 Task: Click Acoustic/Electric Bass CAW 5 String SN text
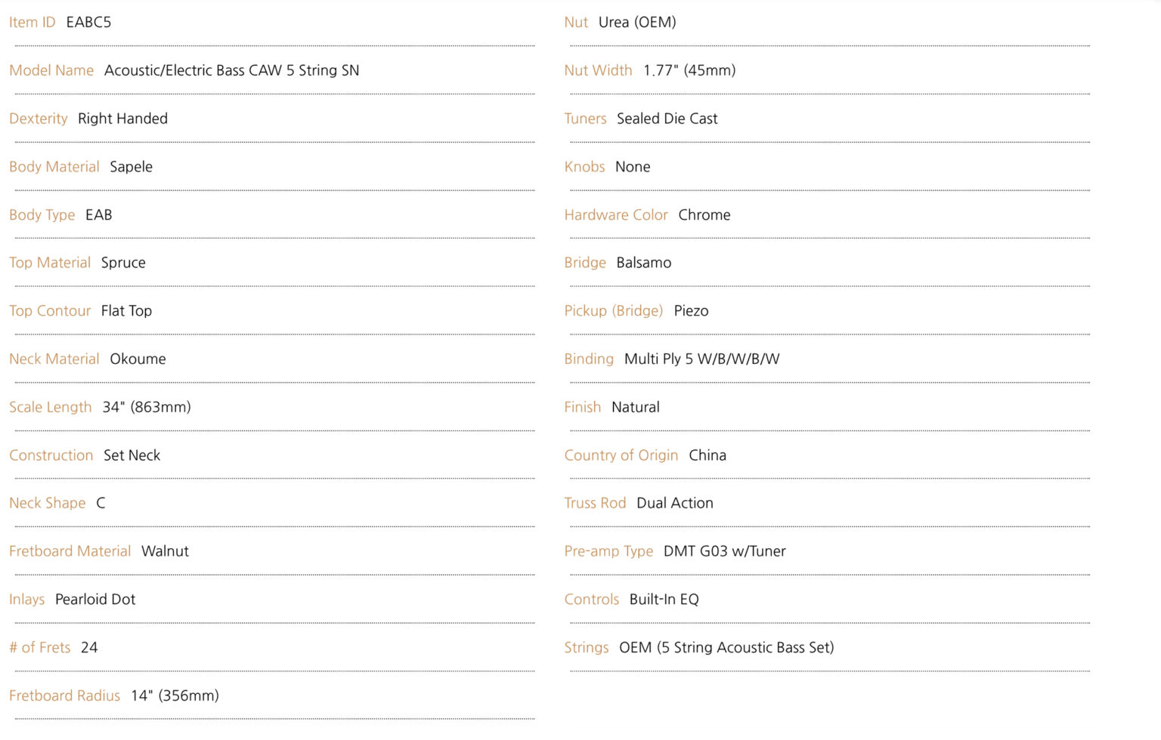[231, 70]
